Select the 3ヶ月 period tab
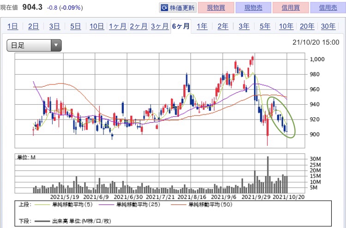Image resolution: width=346 pixels, height=228 pixels. pyautogui.click(x=159, y=26)
